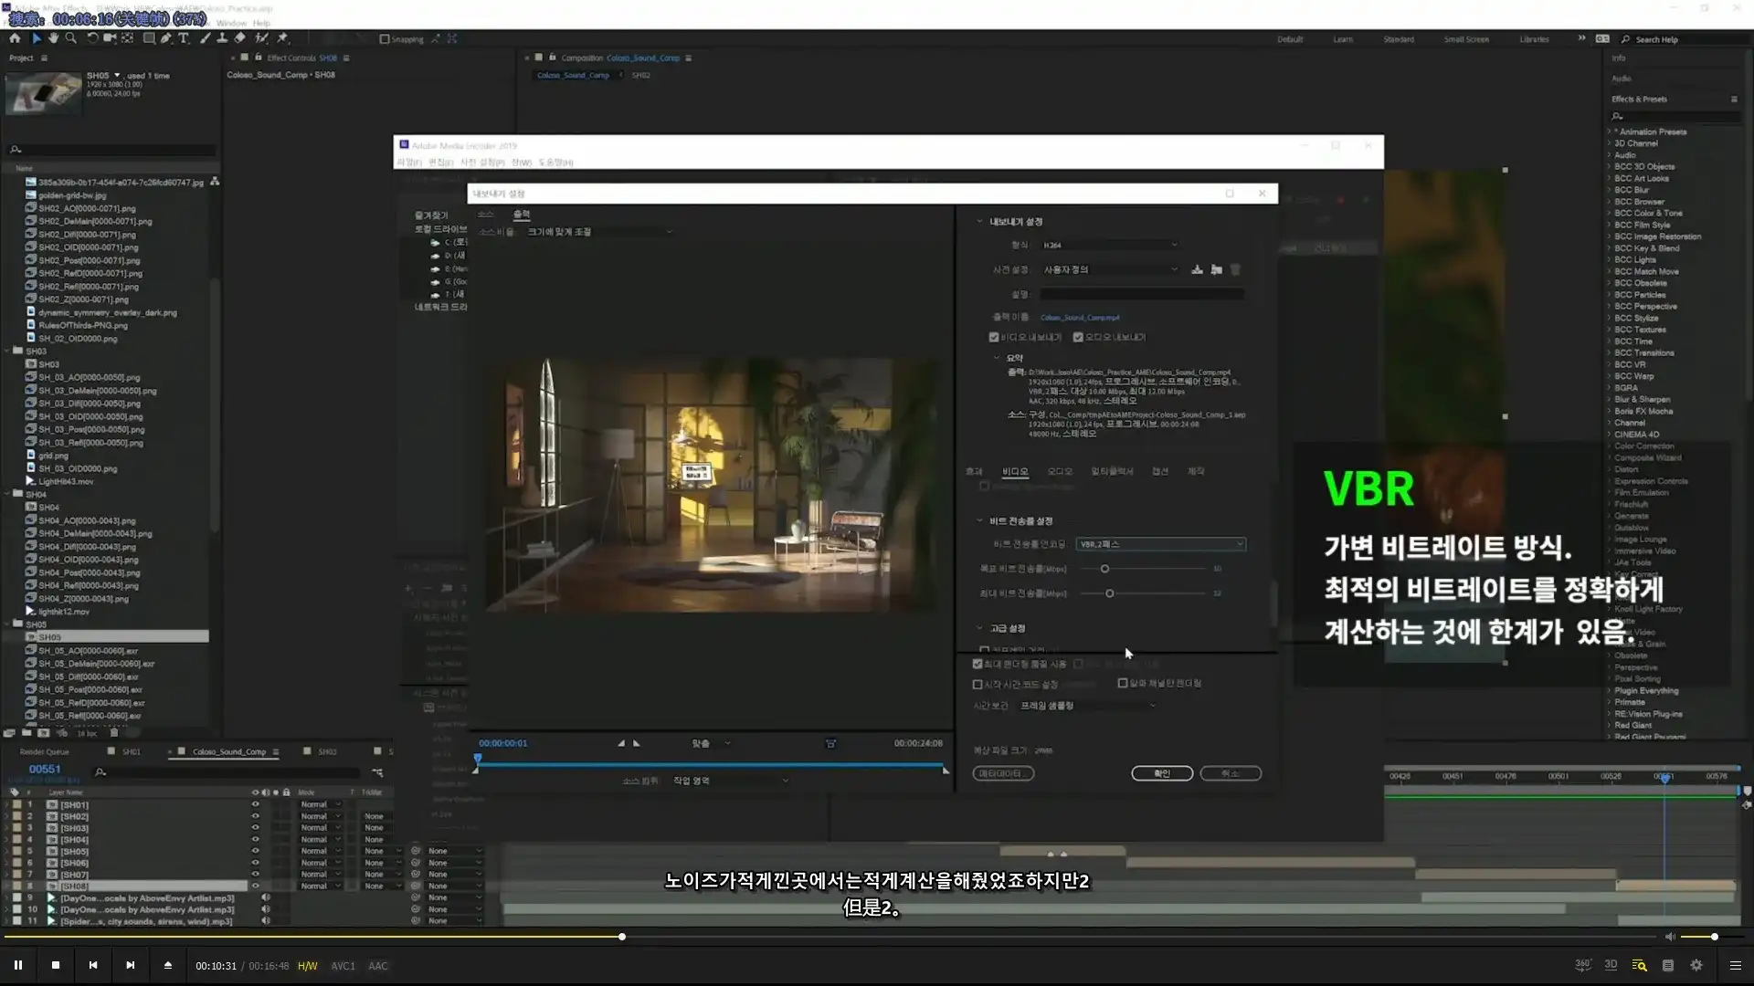Switch to the 오디오 tab
The image size is (1754, 986).
[x=1060, y=471]
